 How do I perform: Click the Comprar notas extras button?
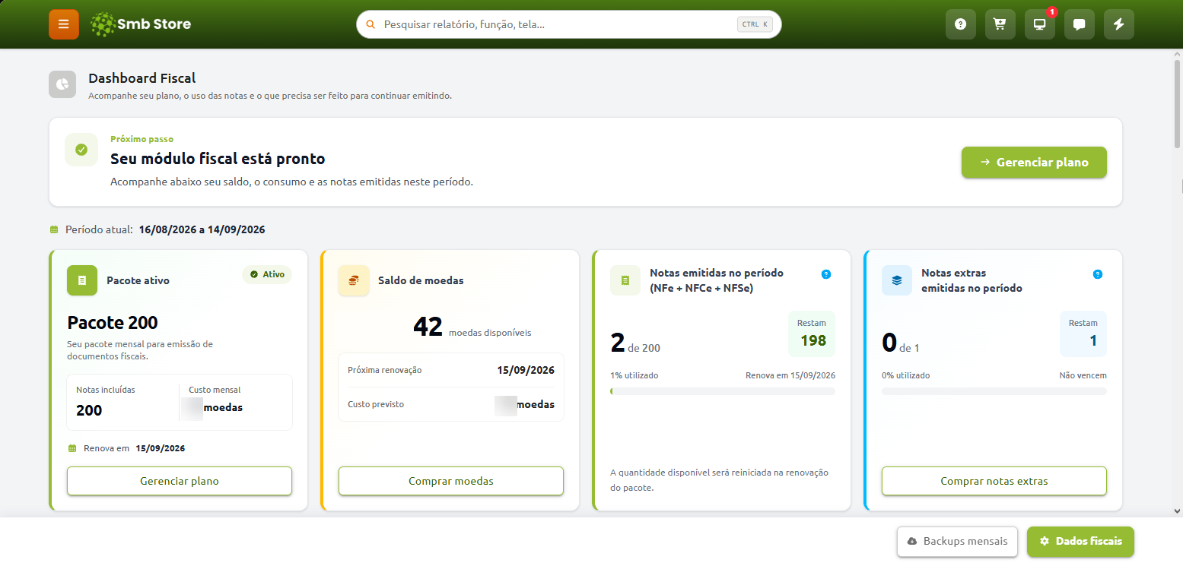click(994, 481)
